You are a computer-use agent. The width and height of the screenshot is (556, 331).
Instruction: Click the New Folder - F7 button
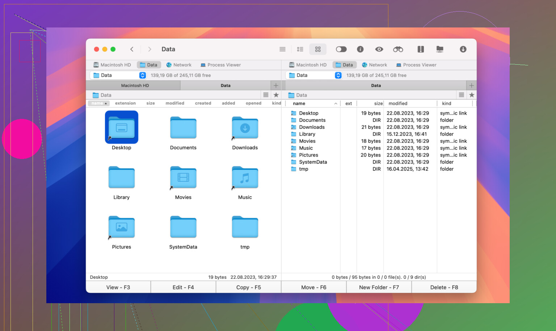coord(379,287)
